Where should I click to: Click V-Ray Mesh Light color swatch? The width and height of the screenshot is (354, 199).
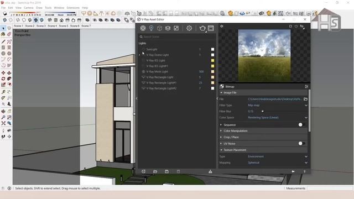pyautogui.click(x=212, y=71)
